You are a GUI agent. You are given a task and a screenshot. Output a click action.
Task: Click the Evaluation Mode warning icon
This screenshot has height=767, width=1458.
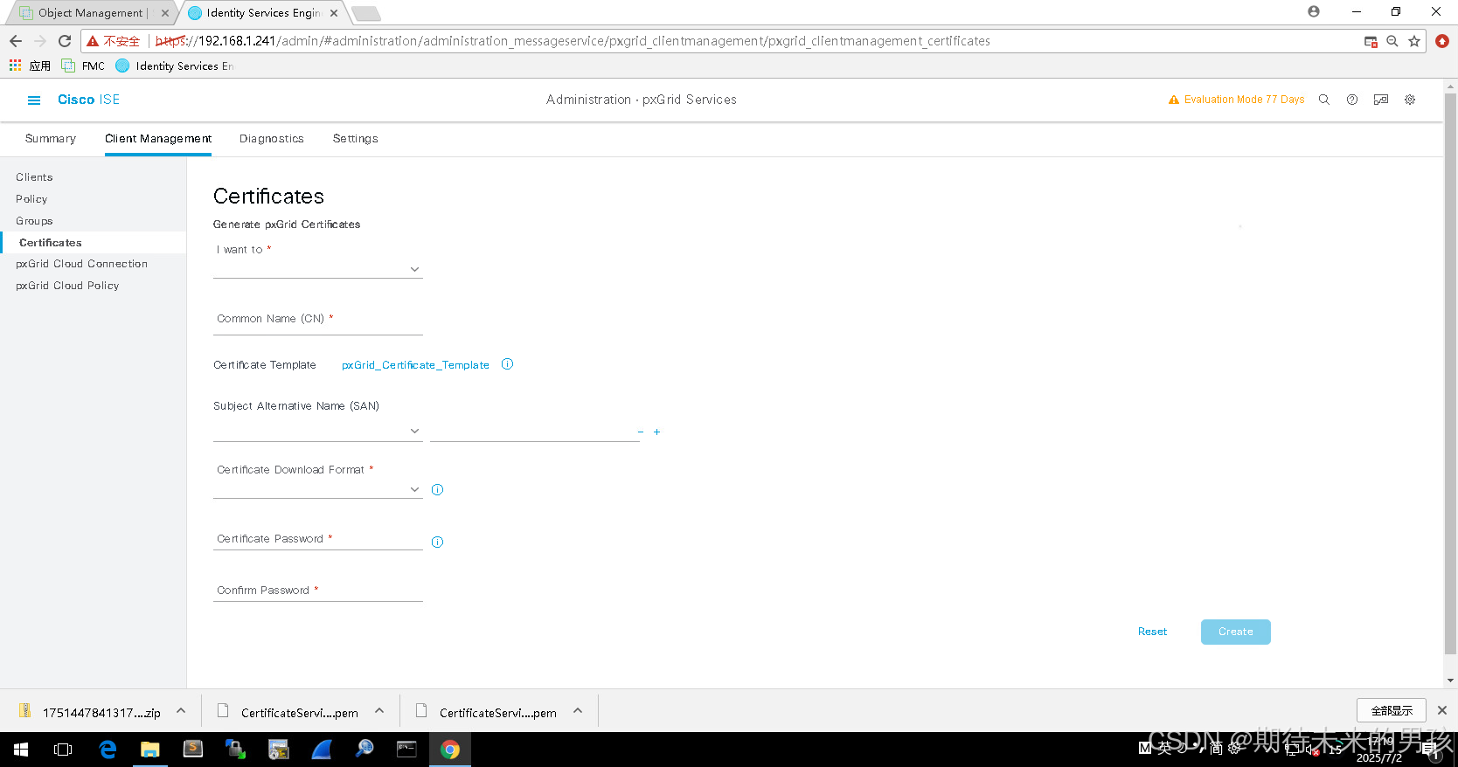1174,100
